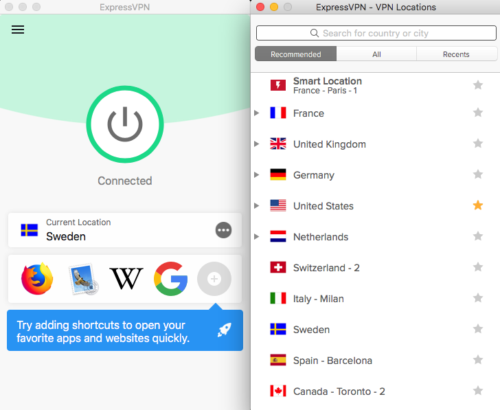Select the Switzerland - 2 location
The width and height of the screenshot is (500, 410).
[x=375, y=267]
